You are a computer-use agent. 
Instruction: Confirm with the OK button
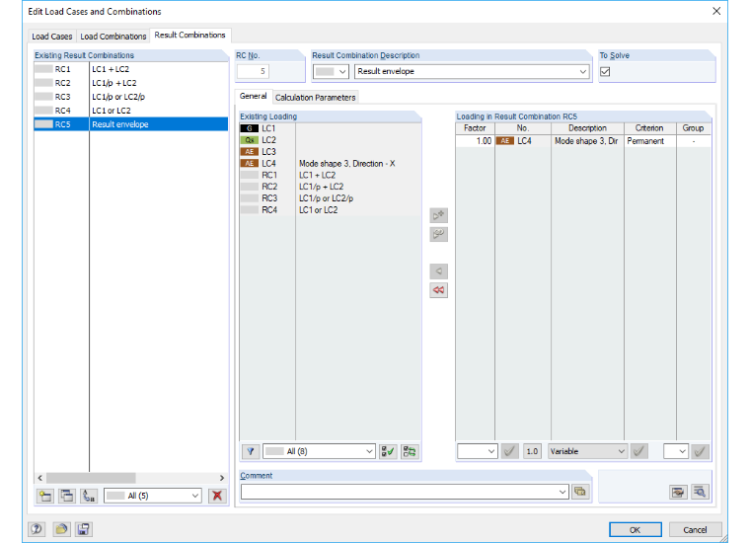tap(636, 529)
